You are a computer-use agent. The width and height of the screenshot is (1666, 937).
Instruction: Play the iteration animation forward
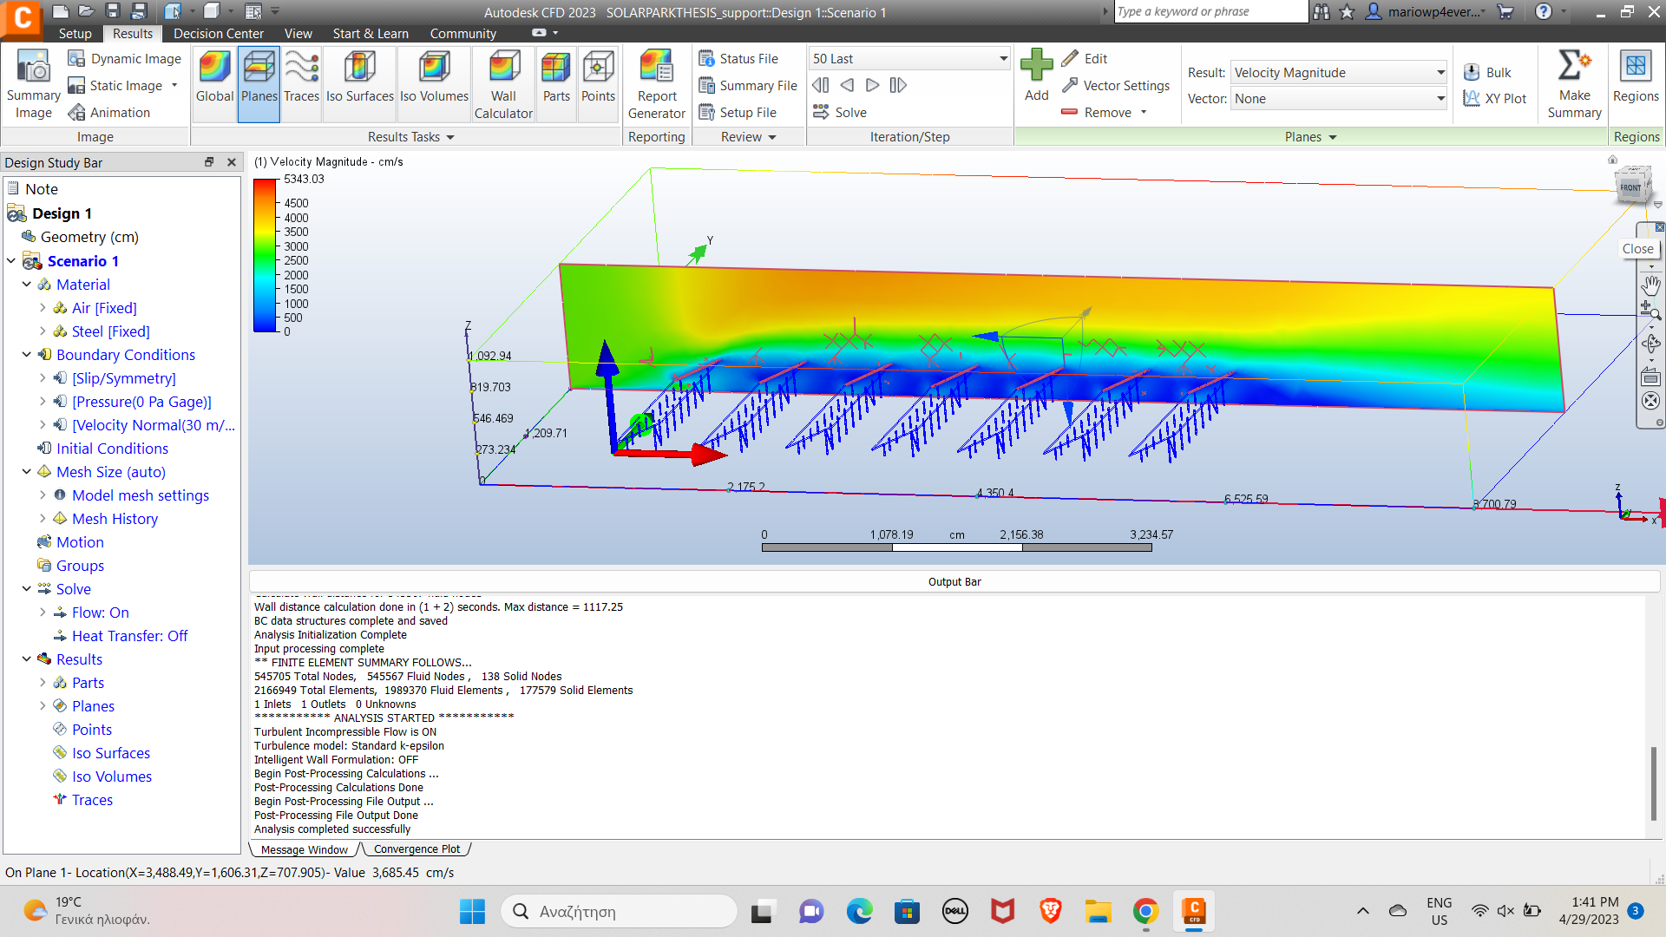(872, 85)
